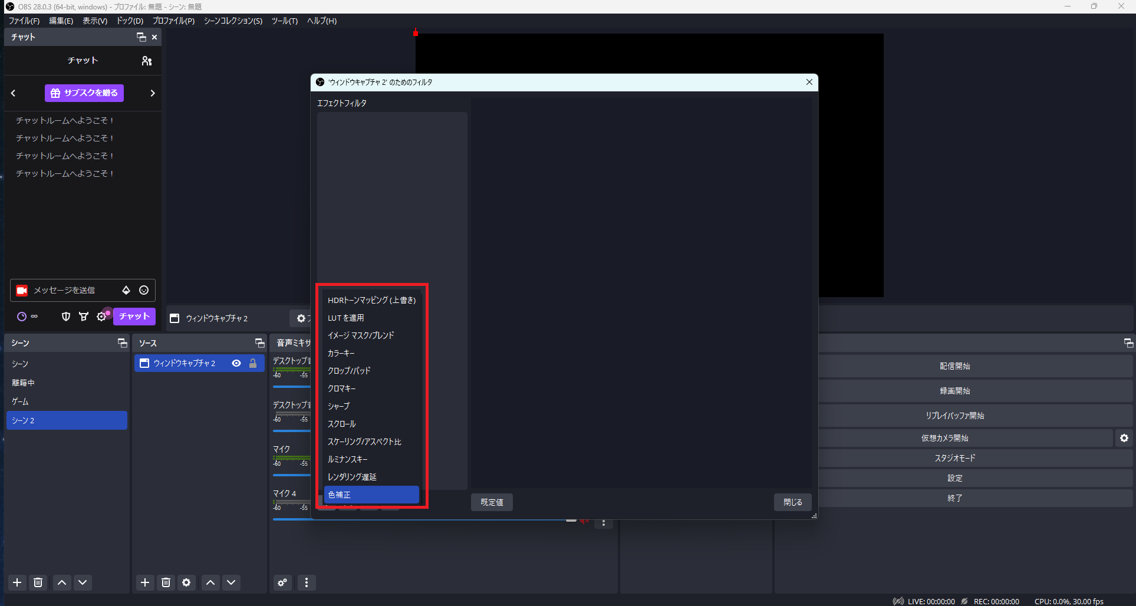Open the シーンコレクション(S) menu
This screenshot has width=1136, height=606.
click(x=233, y=21)
